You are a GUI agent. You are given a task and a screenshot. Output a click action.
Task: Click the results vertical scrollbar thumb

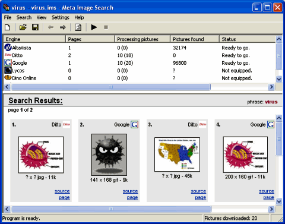(279, 139)
